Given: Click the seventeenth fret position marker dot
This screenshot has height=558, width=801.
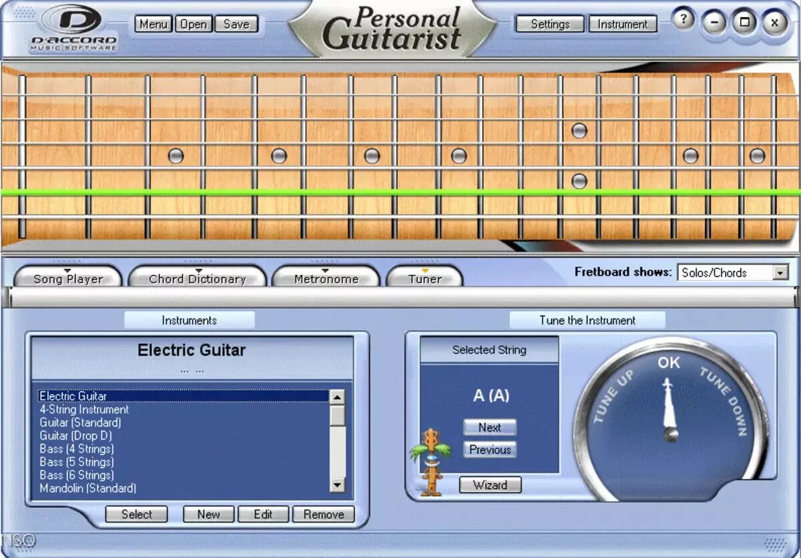Looking at the screenshot, I should (x=757, y=156).
